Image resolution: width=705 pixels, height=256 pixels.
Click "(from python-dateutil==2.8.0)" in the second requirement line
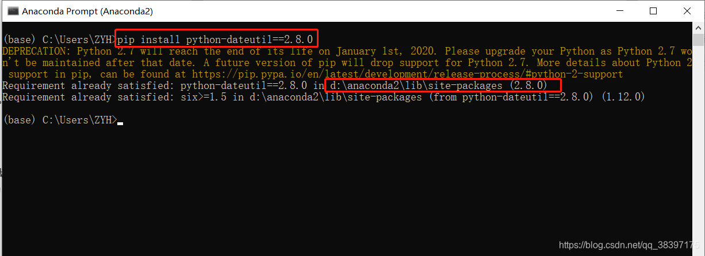tap(512, 97)
